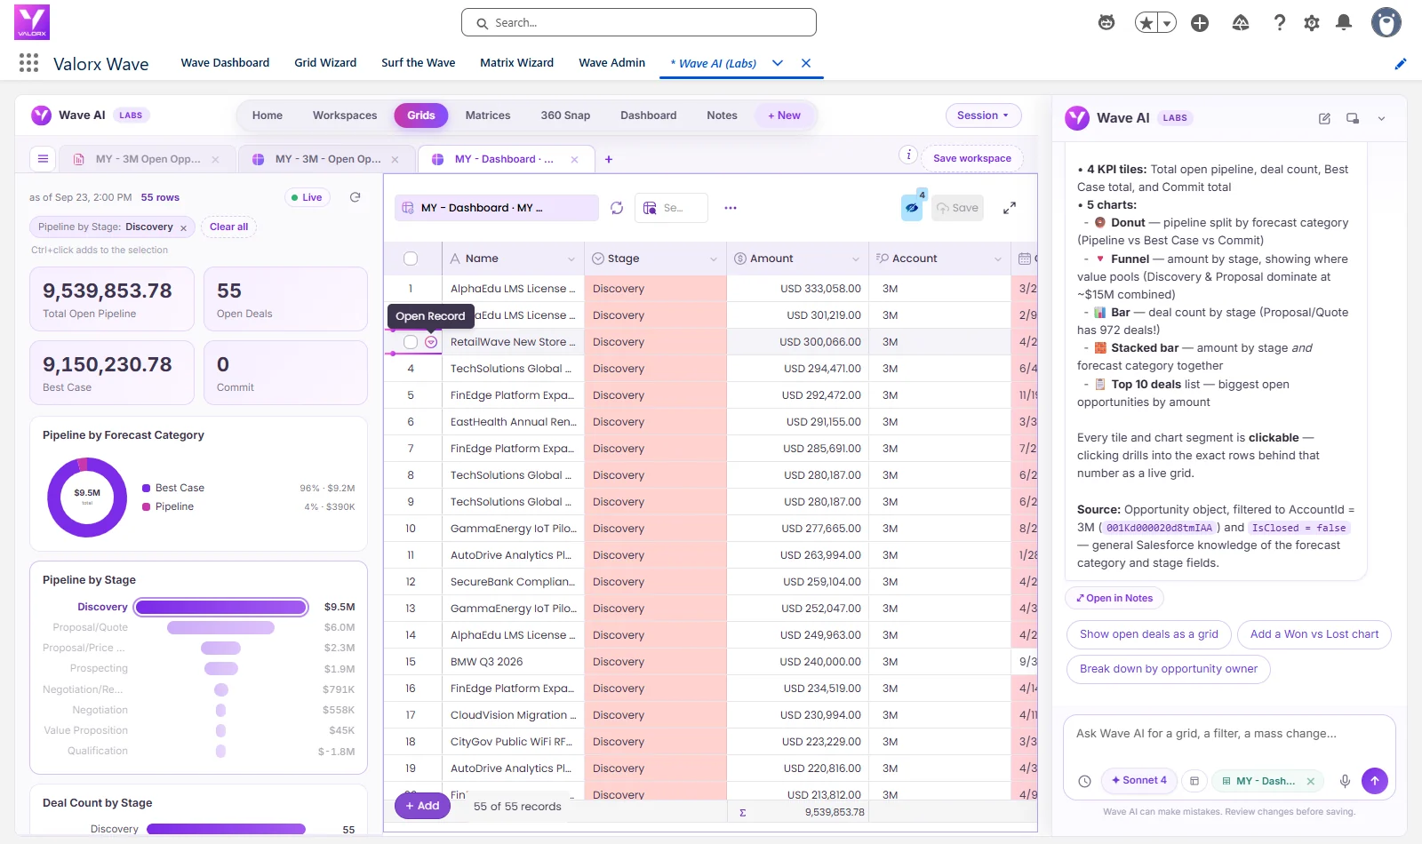1422x844 pixels.
Task: Start voice input with the microphone
Action: pyautogui.click(x=1346, y=781)
